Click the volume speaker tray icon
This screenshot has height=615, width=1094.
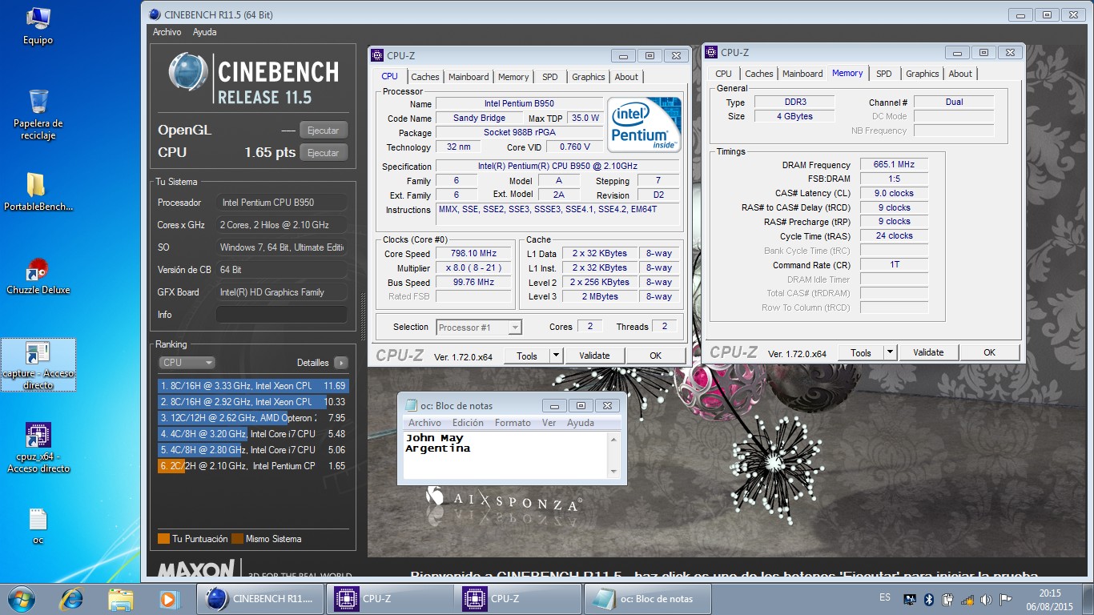985,599
